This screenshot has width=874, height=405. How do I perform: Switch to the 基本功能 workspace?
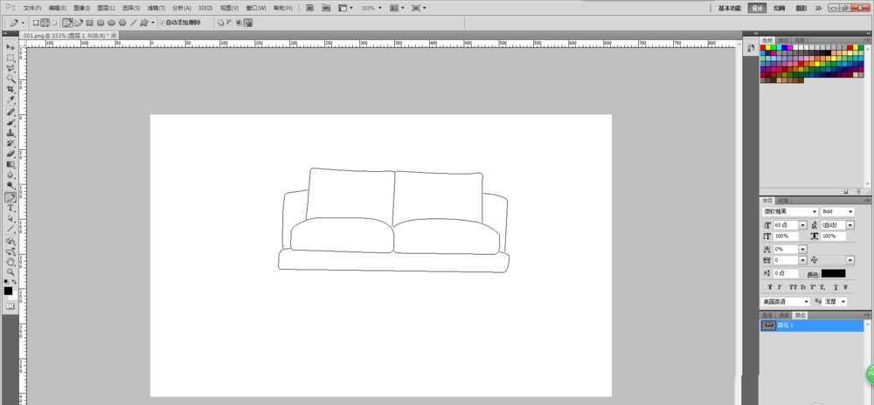pyautogui.click(x=730, y=8)
